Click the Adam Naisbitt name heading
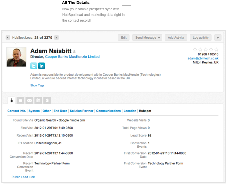This screenshot has height=184, width=226. (x=51, y=51)
